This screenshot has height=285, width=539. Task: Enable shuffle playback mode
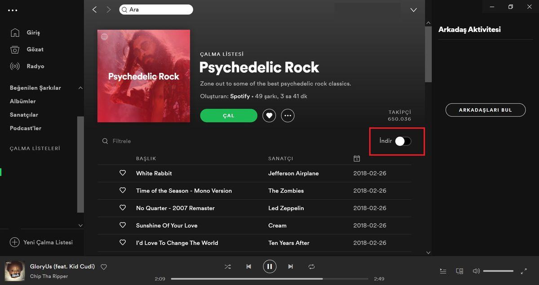click(x=228, y=266)
